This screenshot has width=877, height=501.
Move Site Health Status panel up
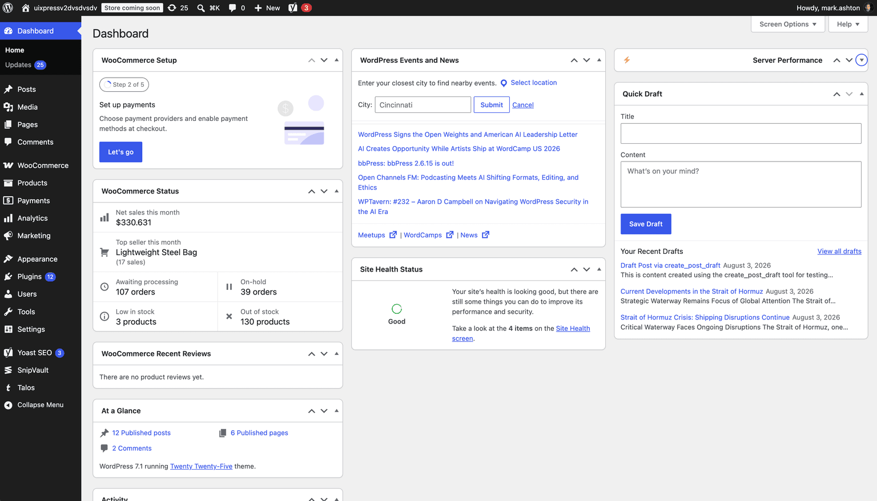coord(574,269)
